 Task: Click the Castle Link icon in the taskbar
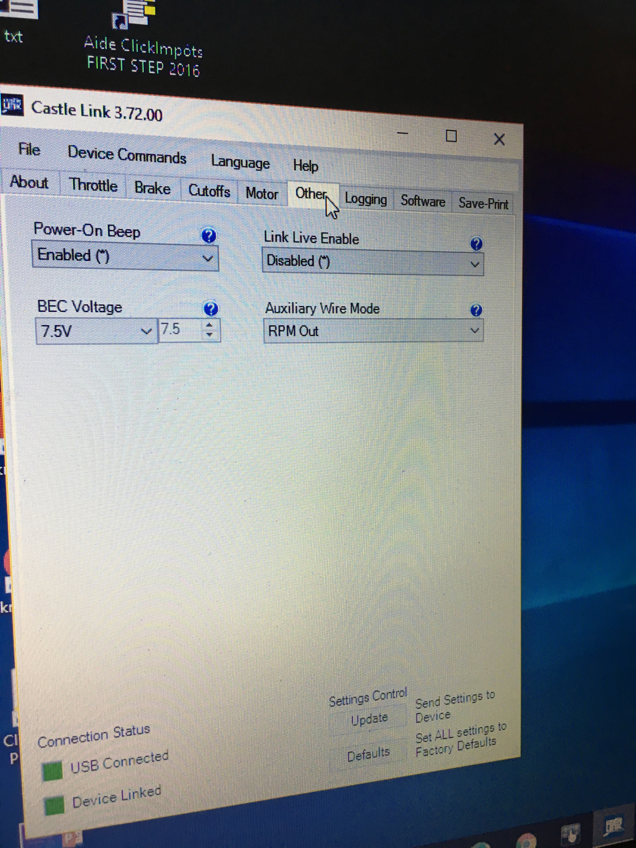pos(614,826)
